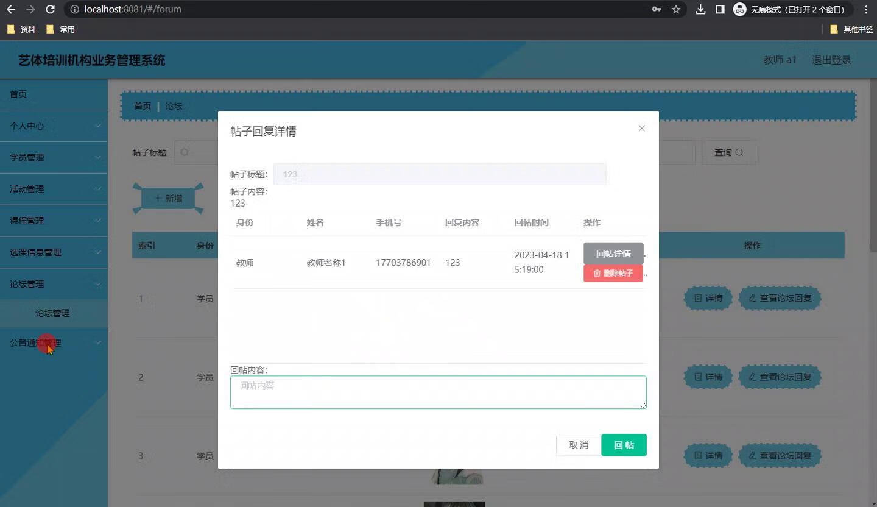Reload the page with the refresh icon
Image resolution: width=877 pixels, height=507 pixels.
coord(51,9)
